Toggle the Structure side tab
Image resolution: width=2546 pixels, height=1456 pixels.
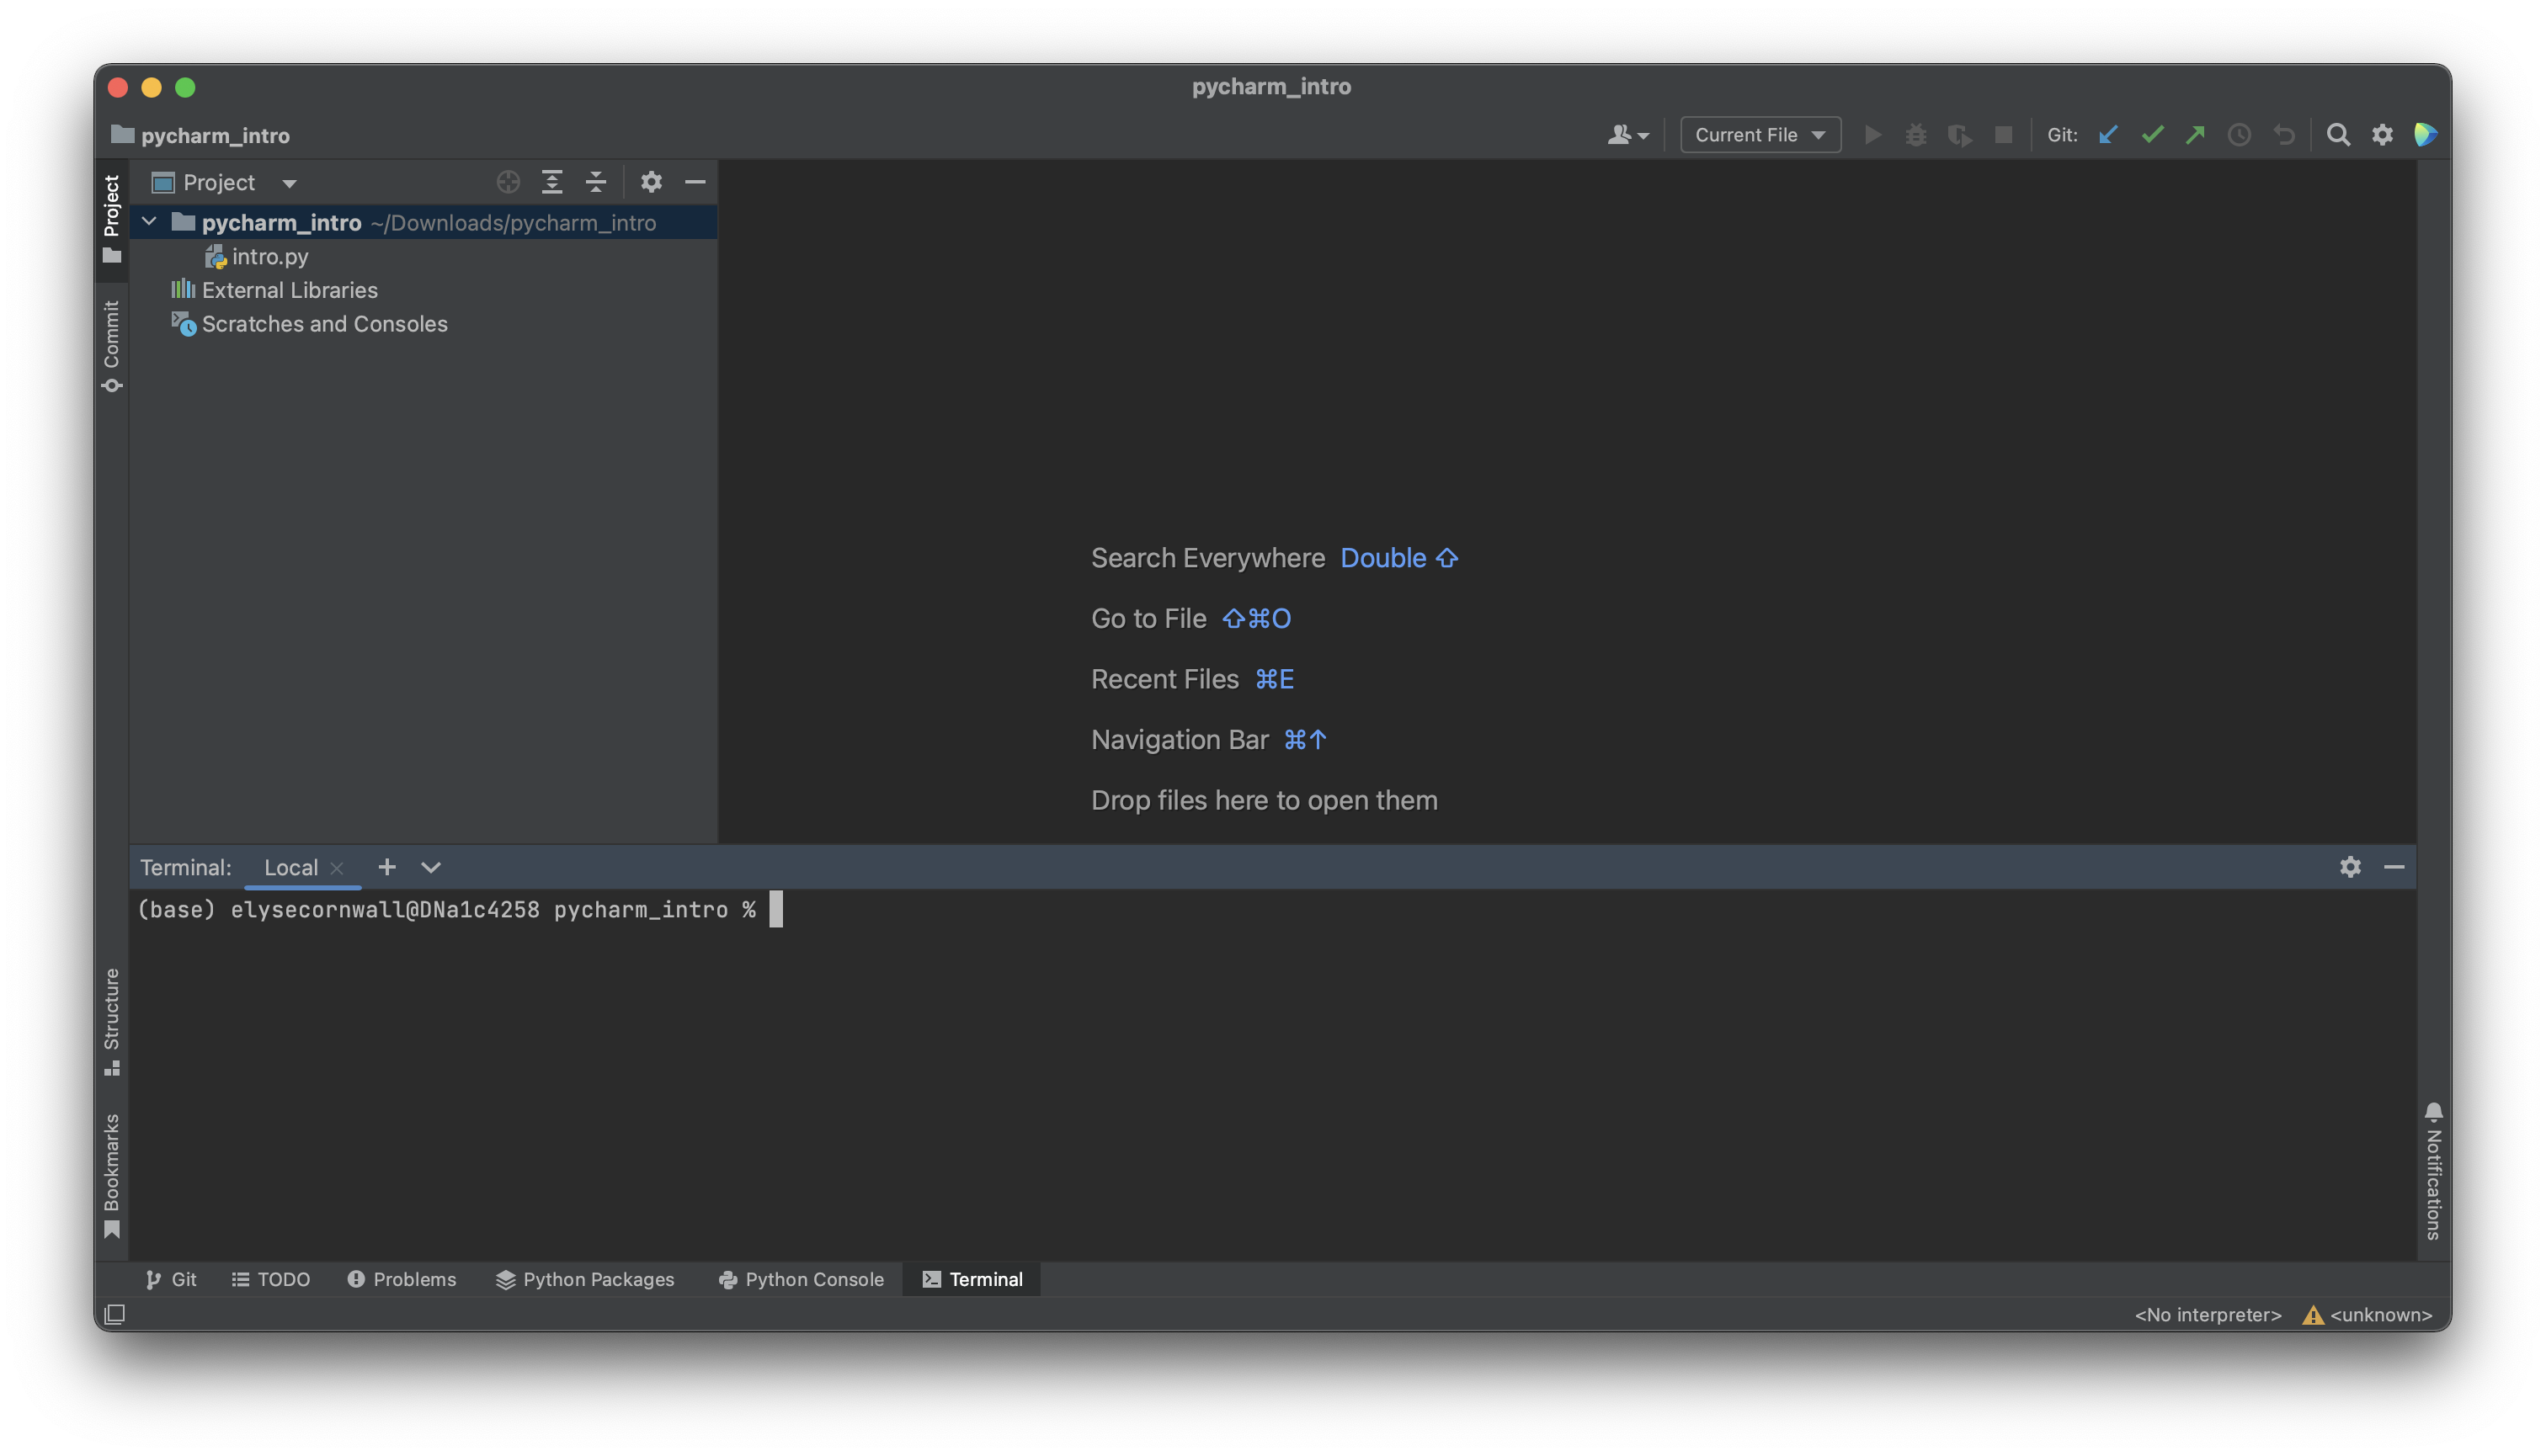[112, 1022]
